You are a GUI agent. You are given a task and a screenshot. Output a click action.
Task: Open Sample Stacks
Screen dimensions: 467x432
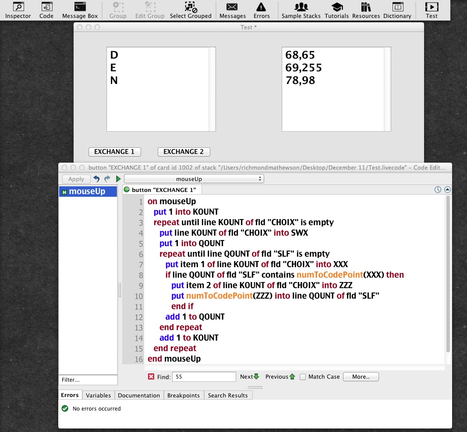pyautogui.click(x=301, y=10)
